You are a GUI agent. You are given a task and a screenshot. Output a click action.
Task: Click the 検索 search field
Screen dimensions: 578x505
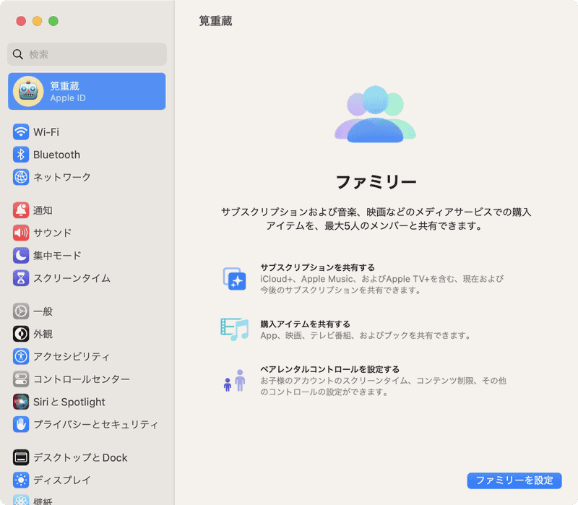[87, 54]
